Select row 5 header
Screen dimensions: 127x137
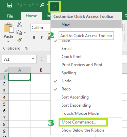click(x=4, y=104)
